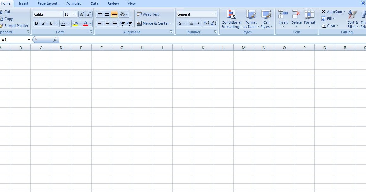Open the Review ribbon tab
Viewport: 366px width, 192px height.
tap(113, 3)
